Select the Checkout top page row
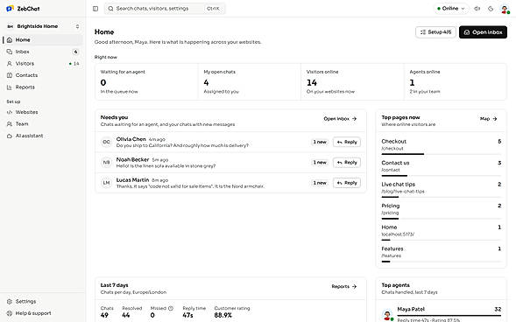The width and height of the screenshot is (516, 322). point(442,145)
